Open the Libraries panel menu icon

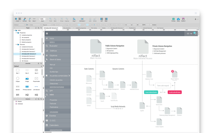pyautogui.click(x=39, y=63)
